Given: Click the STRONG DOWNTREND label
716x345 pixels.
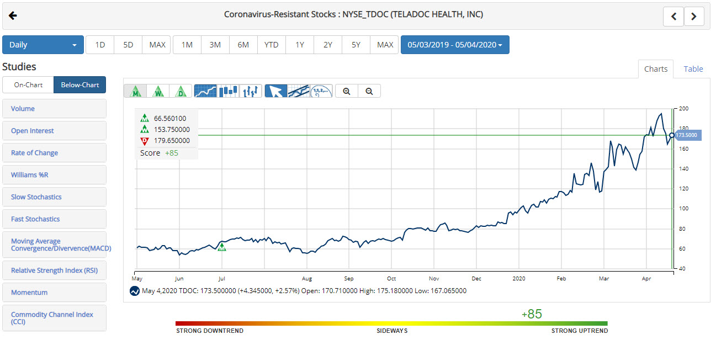Looking at the screenshot, I should [x=210, y=331].
